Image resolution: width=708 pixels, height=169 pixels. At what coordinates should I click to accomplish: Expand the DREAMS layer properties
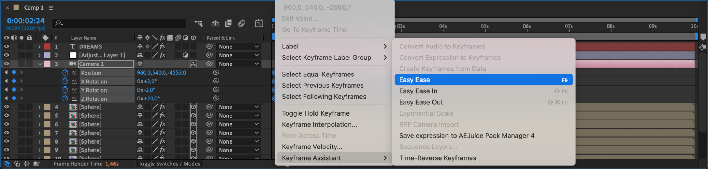coord(39,47)
